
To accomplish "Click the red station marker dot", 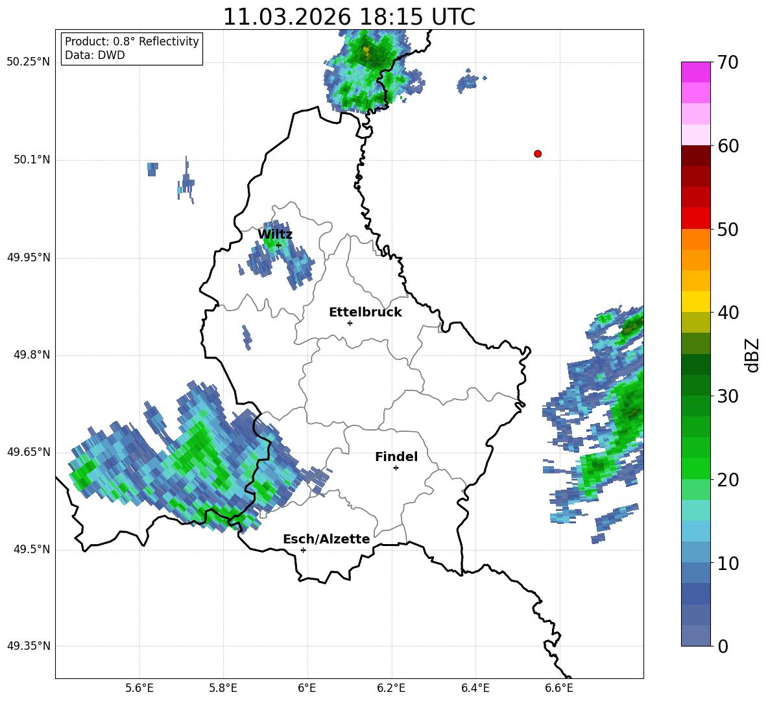I will 537,154.
